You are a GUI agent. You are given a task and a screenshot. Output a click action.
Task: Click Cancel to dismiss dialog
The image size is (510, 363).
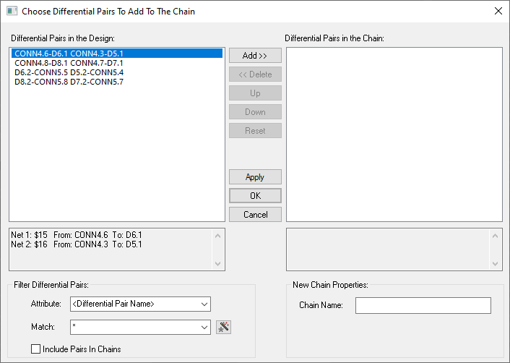click(255, 215)
